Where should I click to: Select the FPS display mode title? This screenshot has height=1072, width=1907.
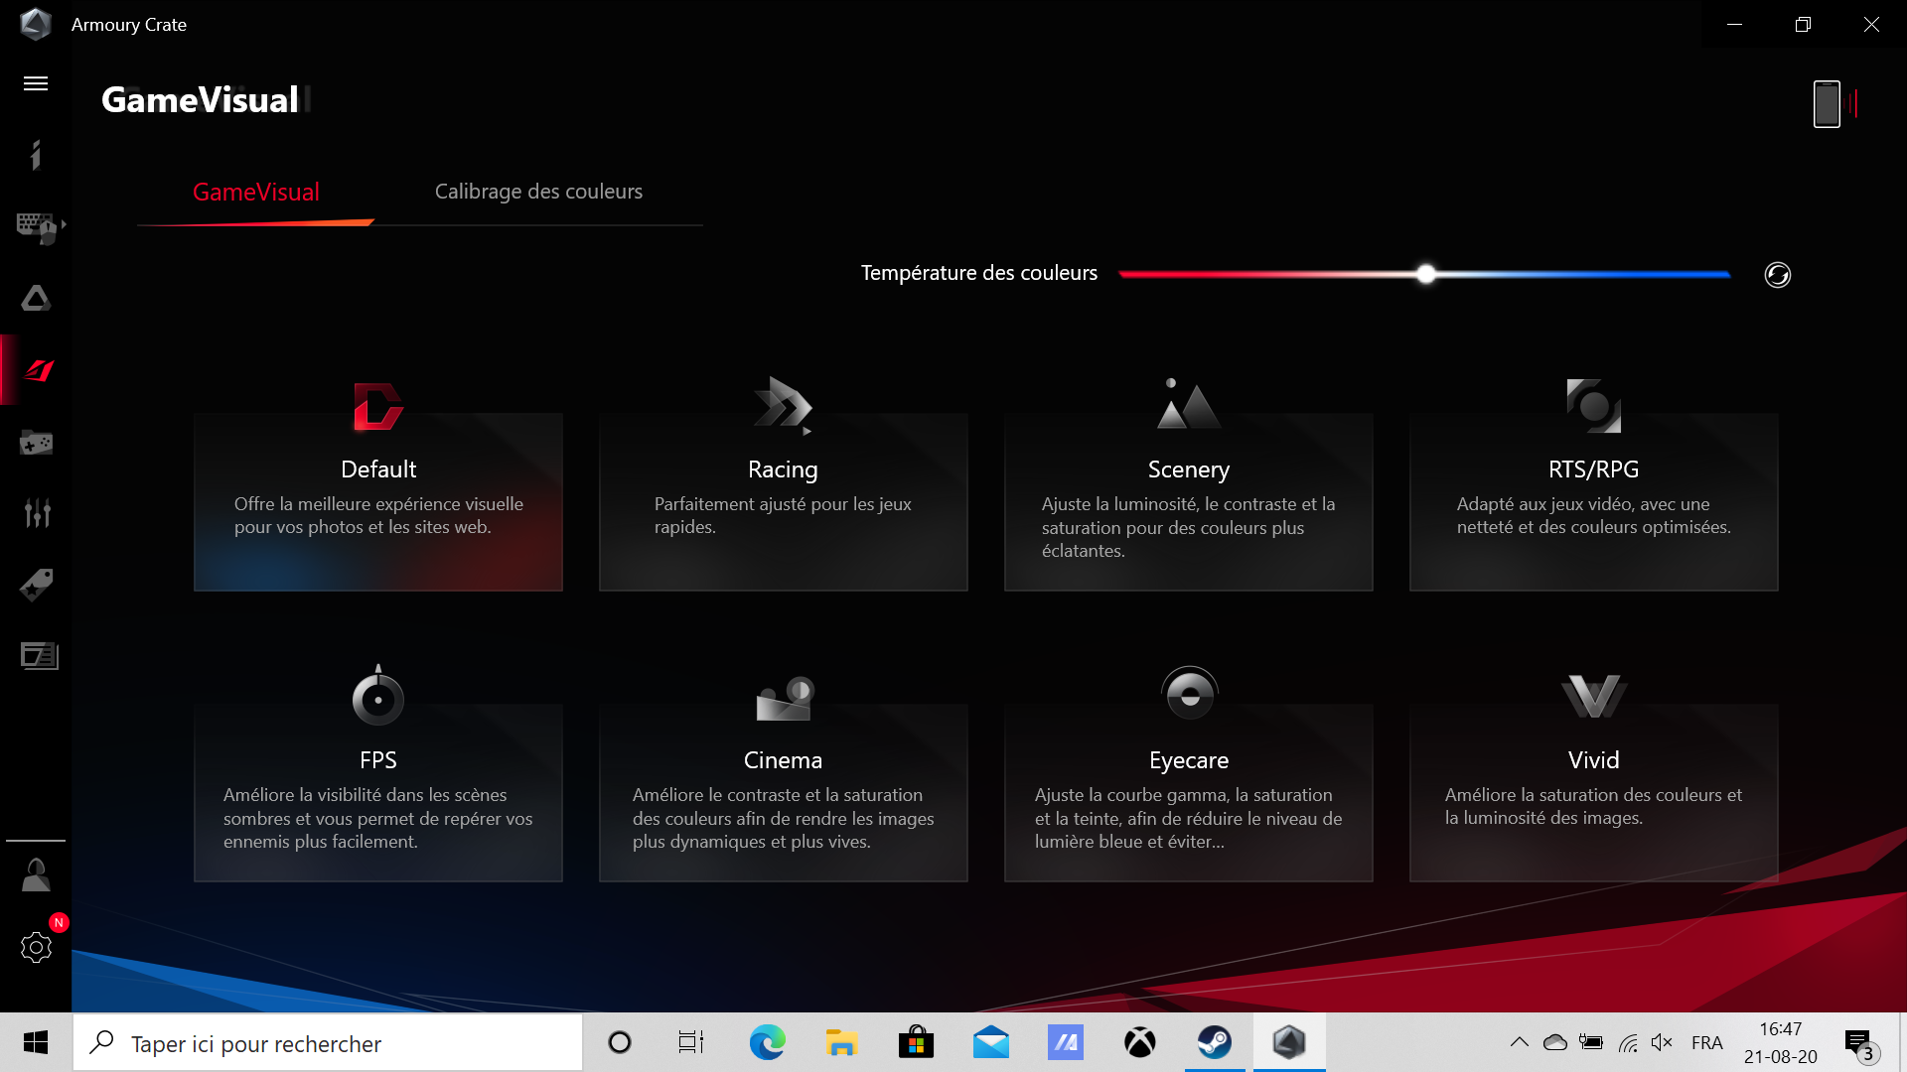(x=378, y=760)
